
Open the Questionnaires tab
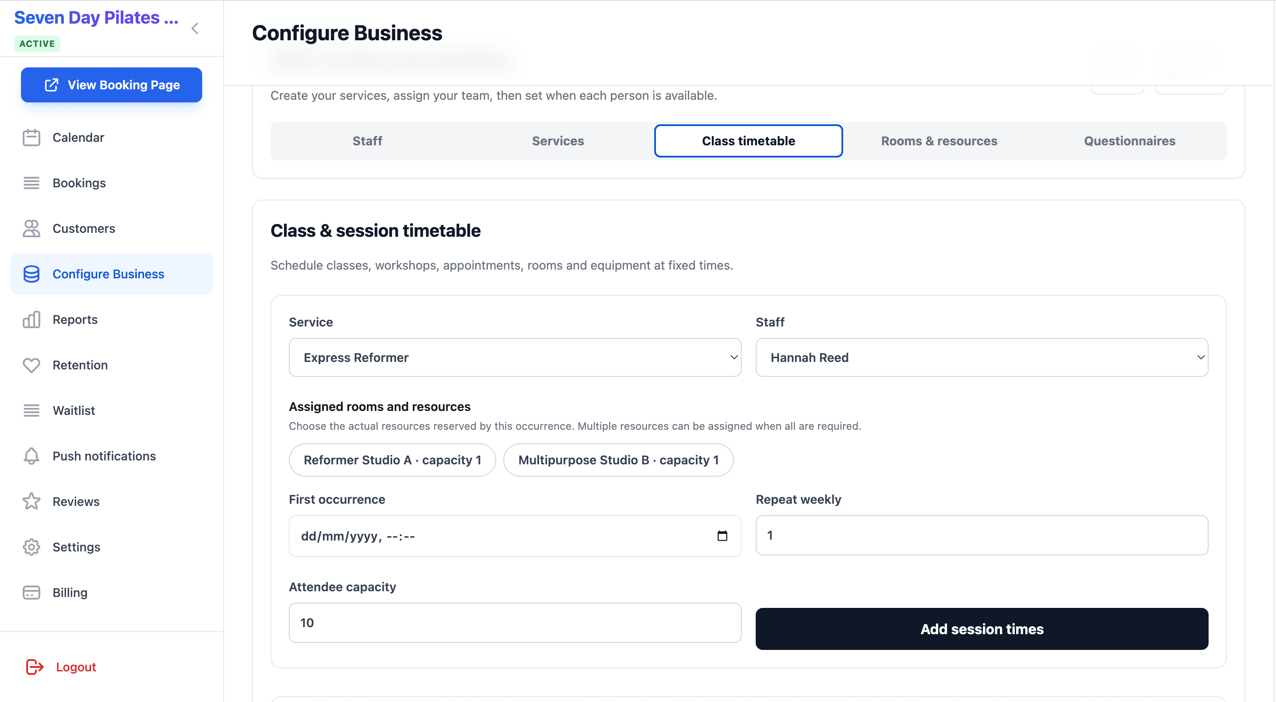point(1129,140)
